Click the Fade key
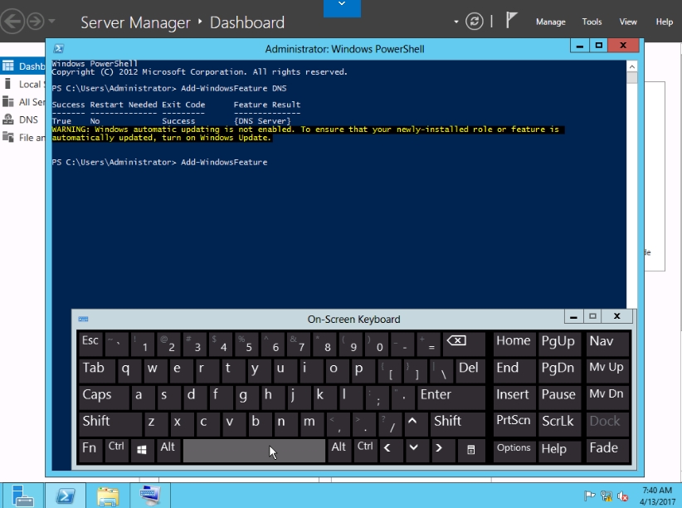Image resolution: width=682 pixels, height=508 pixels. point(607,450)
